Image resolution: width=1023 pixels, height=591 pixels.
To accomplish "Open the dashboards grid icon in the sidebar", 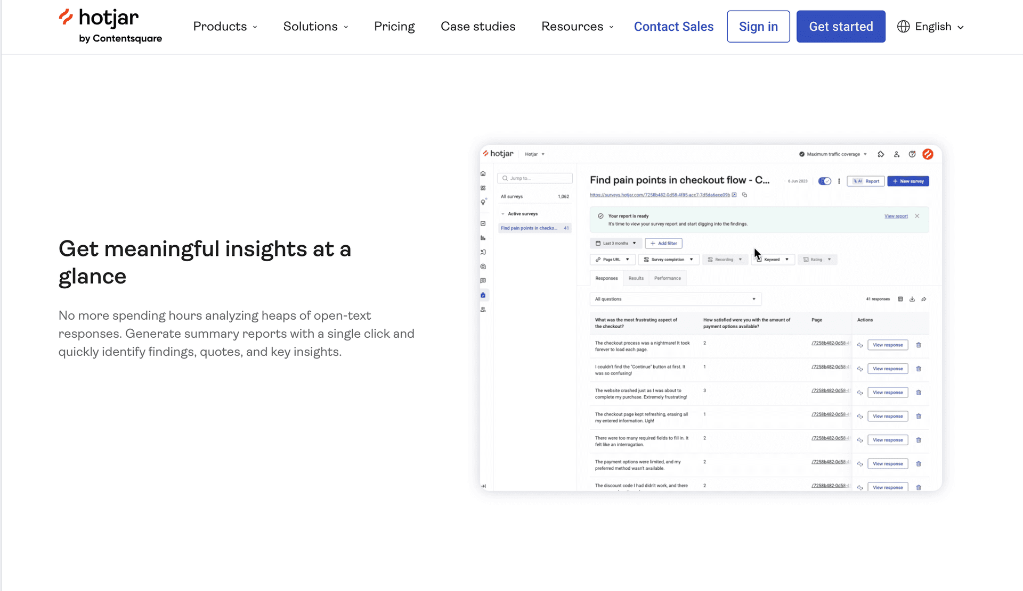I will (483, 188).
